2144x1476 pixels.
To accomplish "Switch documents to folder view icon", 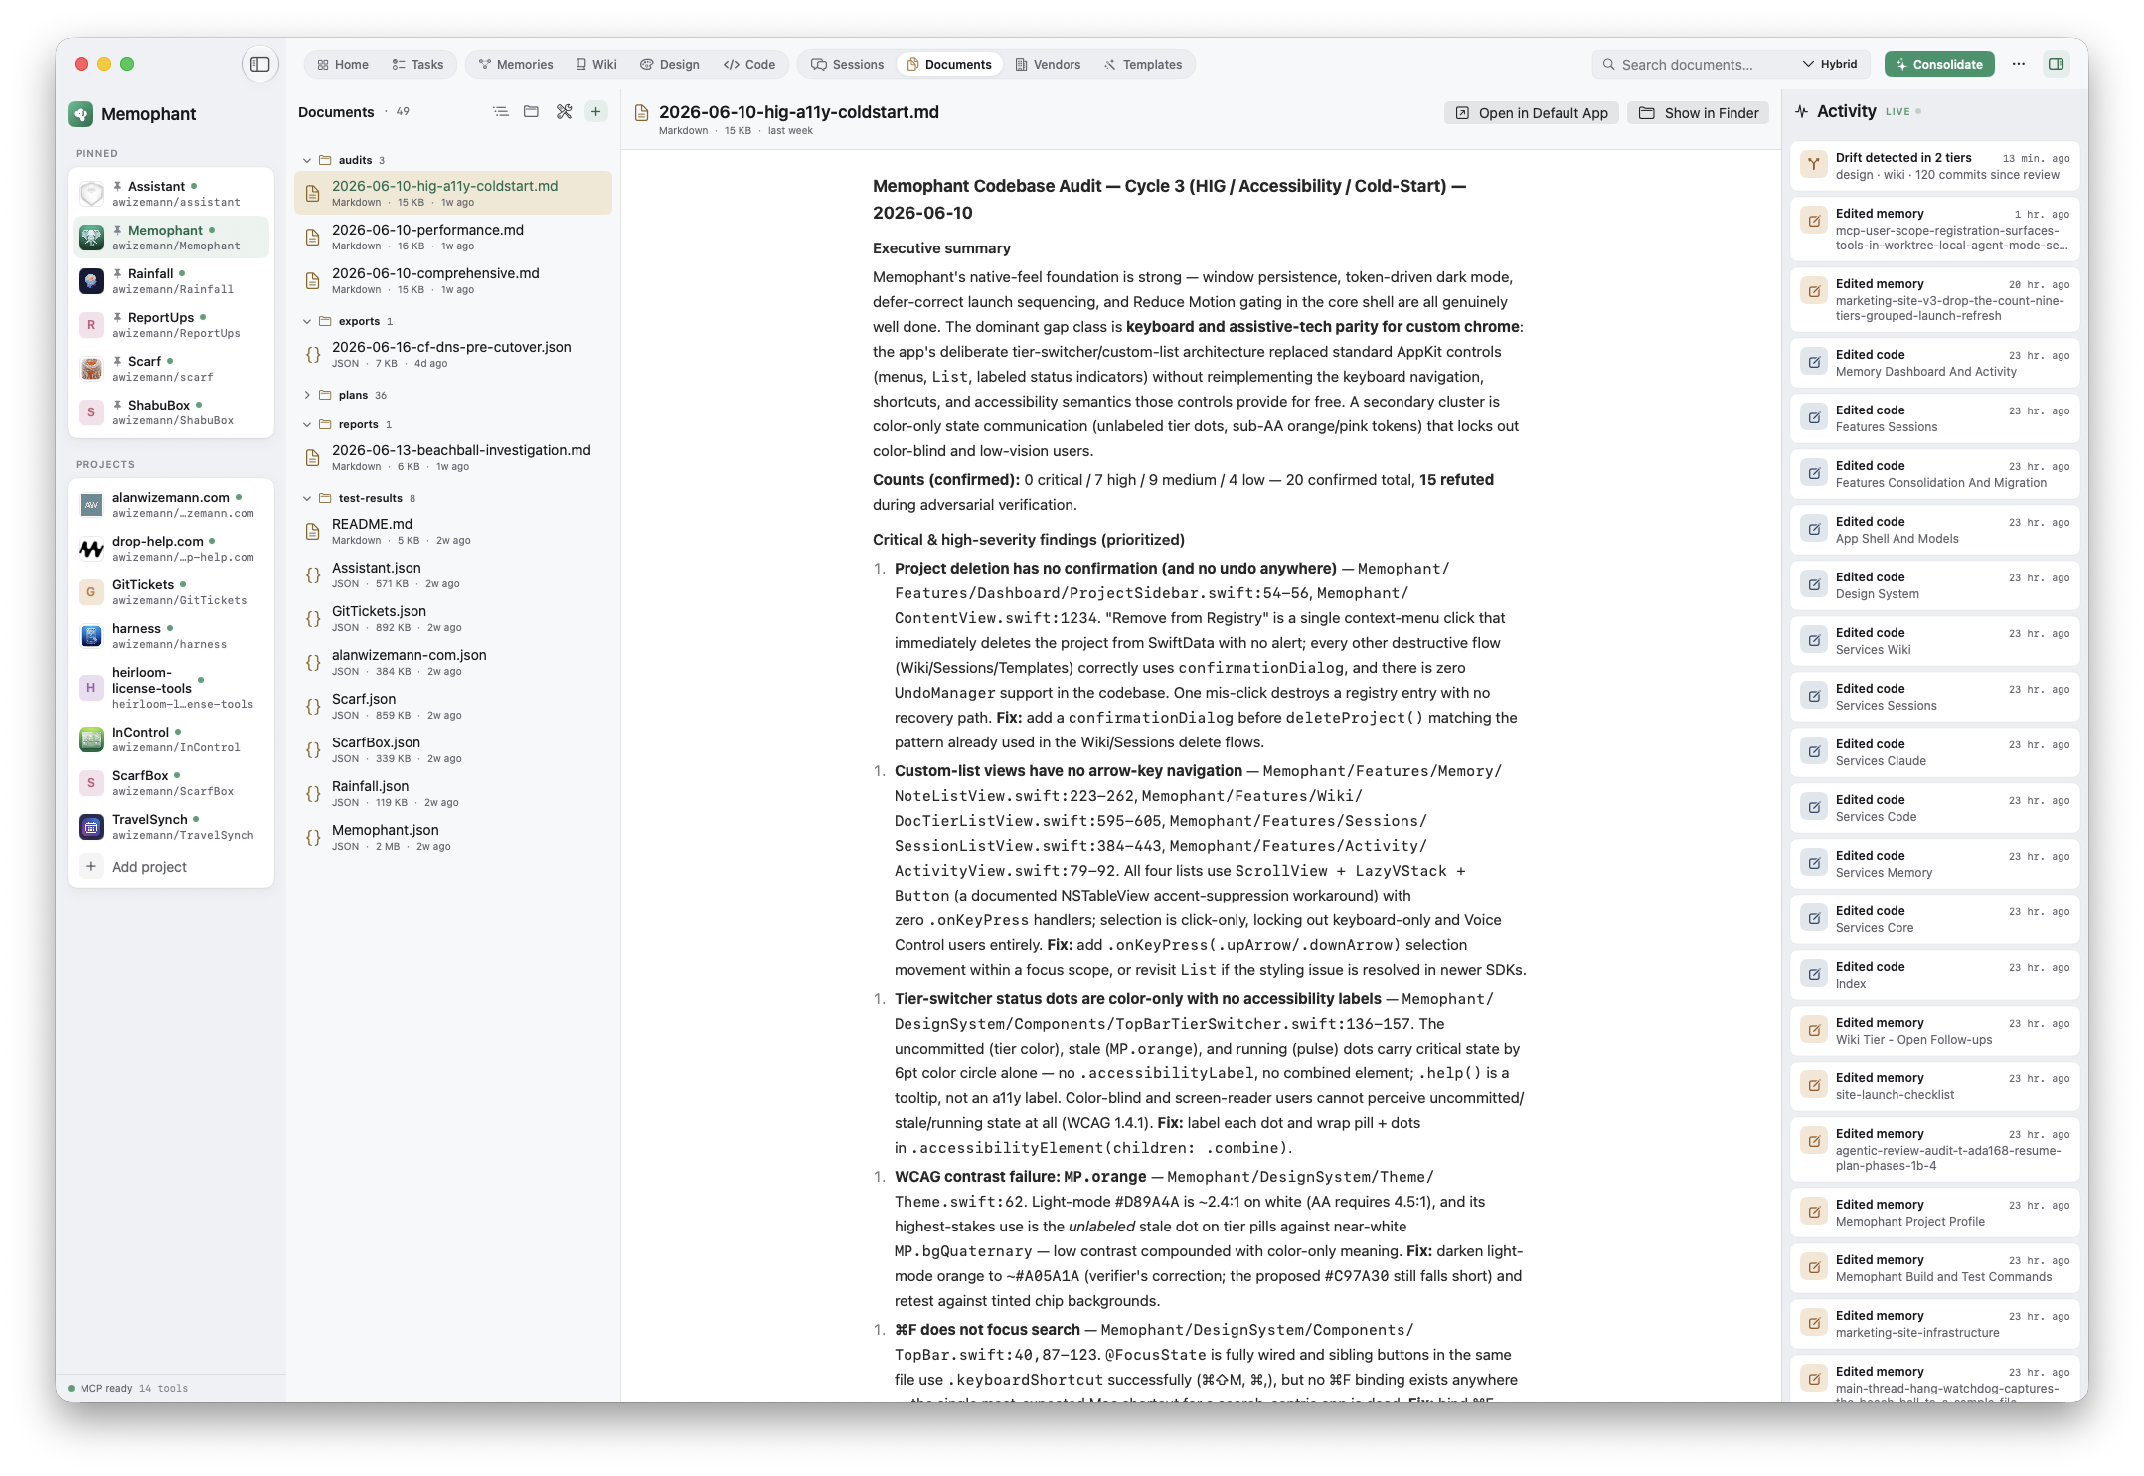I will 532,112.
